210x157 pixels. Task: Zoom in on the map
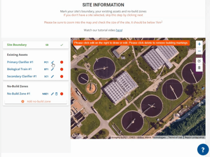coord(199,44)
